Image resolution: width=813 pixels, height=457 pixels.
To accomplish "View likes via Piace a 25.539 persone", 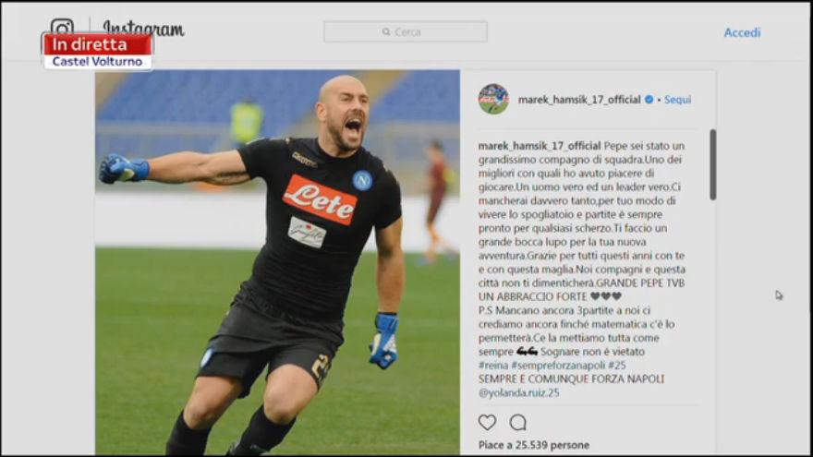I will point(534,445).
